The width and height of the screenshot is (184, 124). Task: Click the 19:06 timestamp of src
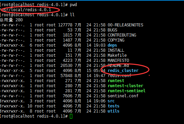point(100,101)
